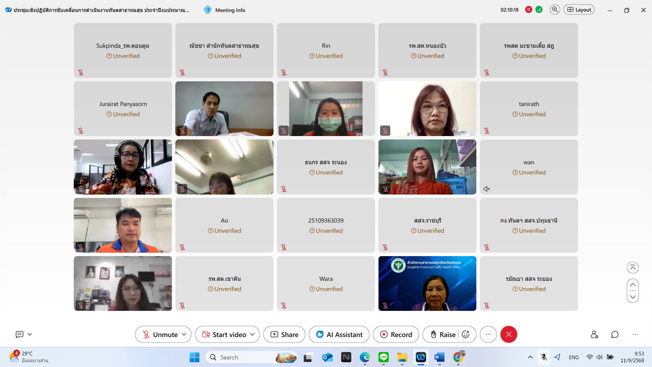Open the reactions smiley icon
Screen dimensions: 652x367
pos(466,335)
